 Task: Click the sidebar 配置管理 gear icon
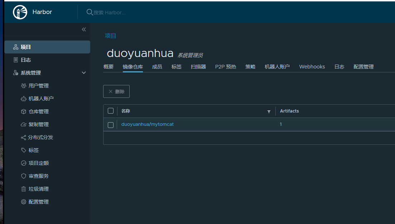pos(23,202)
